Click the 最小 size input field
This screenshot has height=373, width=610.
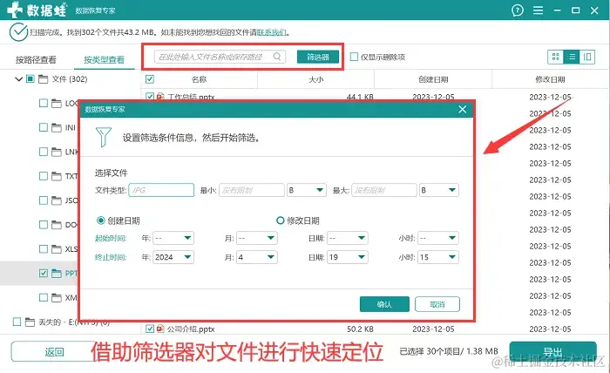[252, 190]
